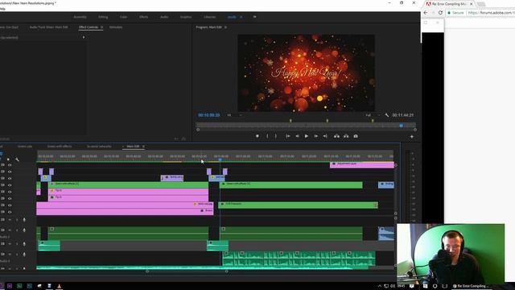The image size is (515, 290).
Task: Open the Full playback resolution dropdown
Action: (373, 115)
